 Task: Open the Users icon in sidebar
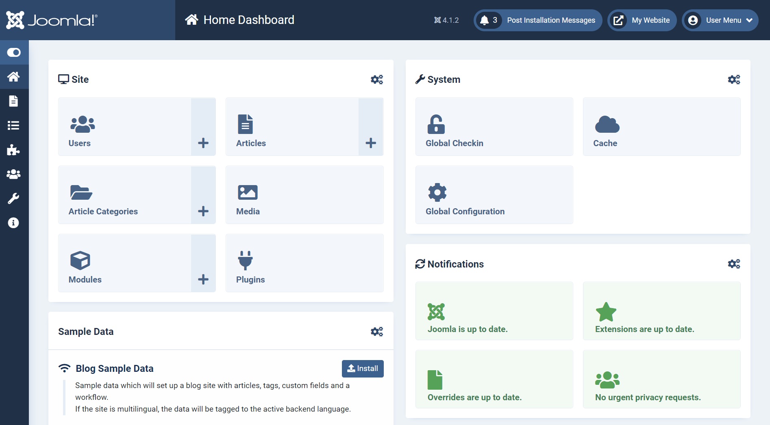coord(14,174)
